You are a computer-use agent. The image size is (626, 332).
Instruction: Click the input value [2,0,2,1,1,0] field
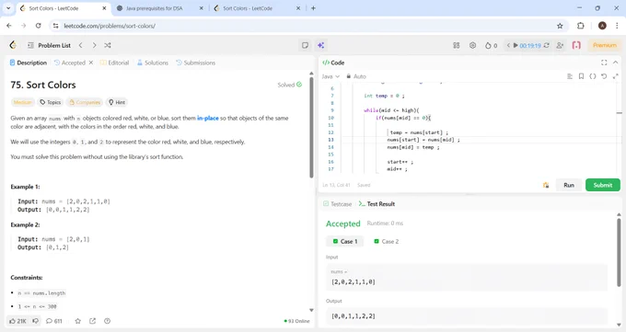click(x=467, y=278)
